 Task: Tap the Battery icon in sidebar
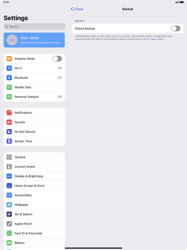click(9, 243)
